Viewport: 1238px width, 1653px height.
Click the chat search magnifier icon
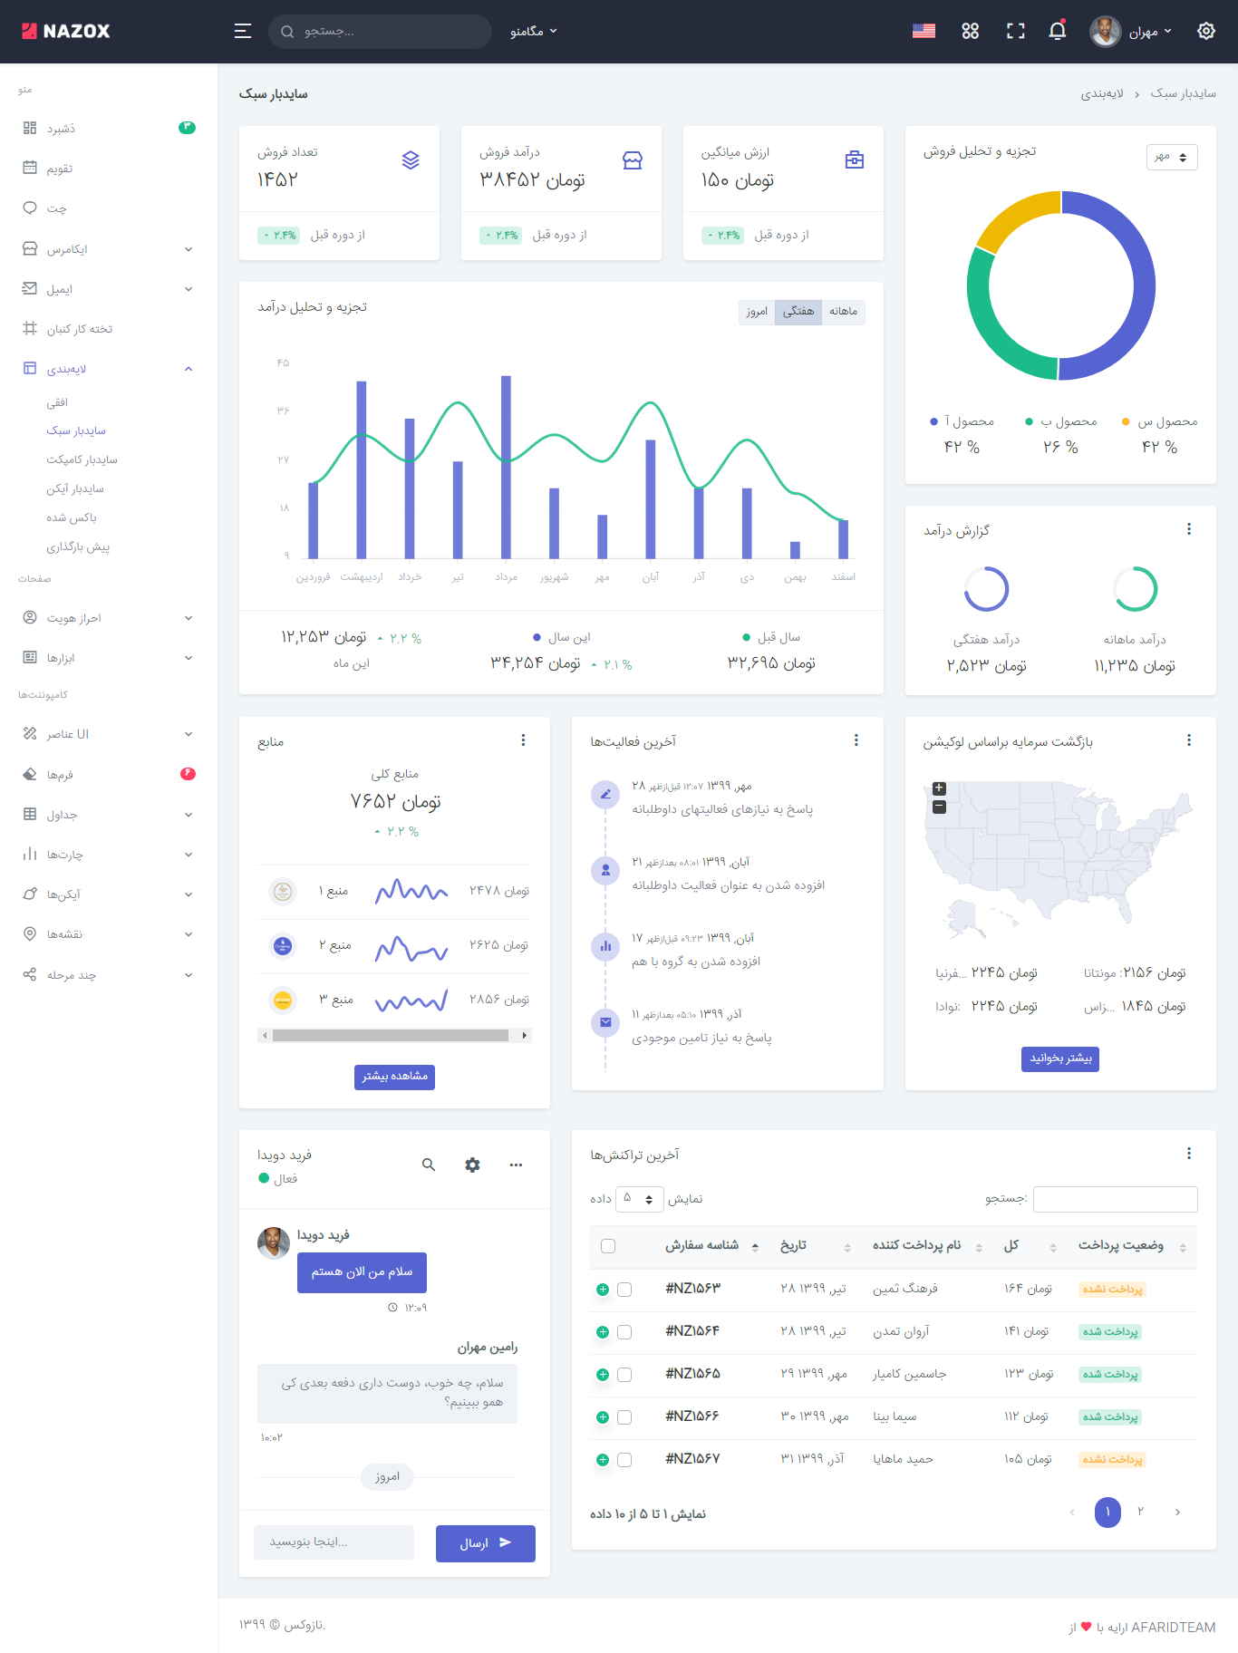pyautogui.click(x=429, y=1165)
